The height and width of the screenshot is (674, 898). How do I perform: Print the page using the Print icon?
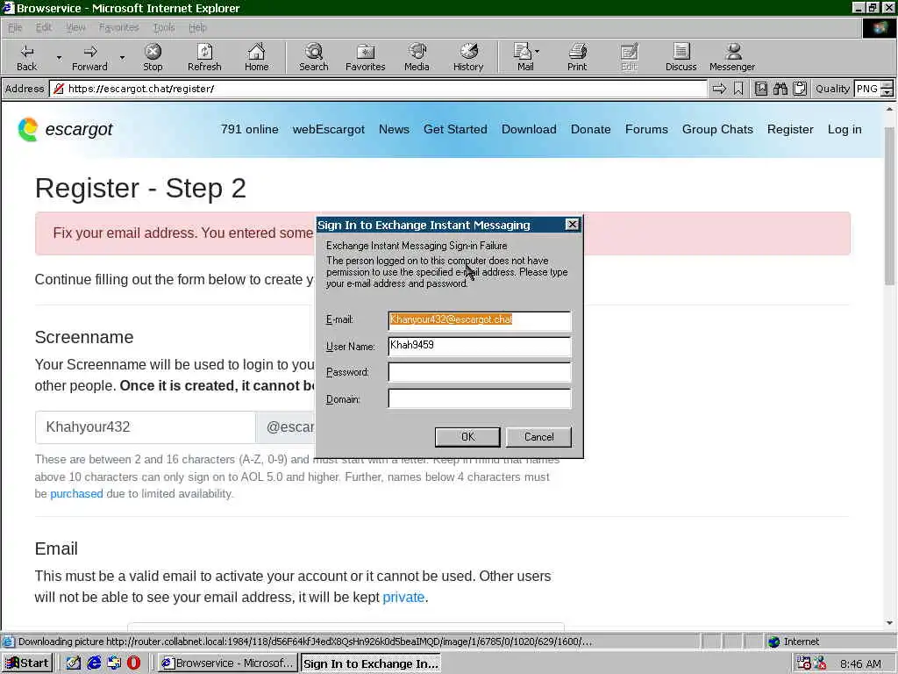tap(577, 57)
